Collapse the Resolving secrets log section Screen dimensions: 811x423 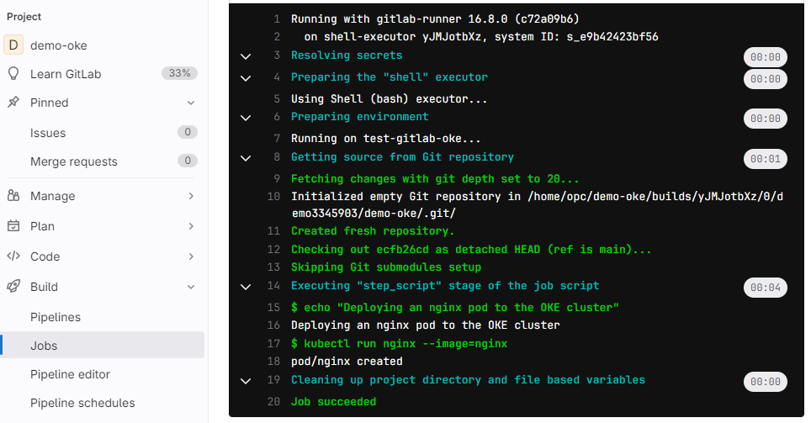point(246,56)
